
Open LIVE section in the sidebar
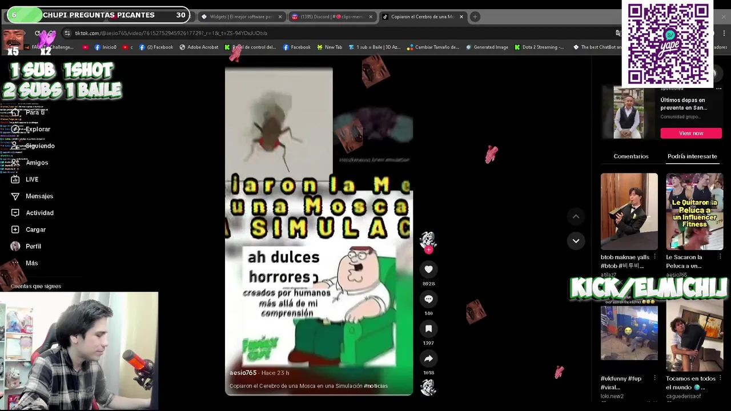point(32,179)
